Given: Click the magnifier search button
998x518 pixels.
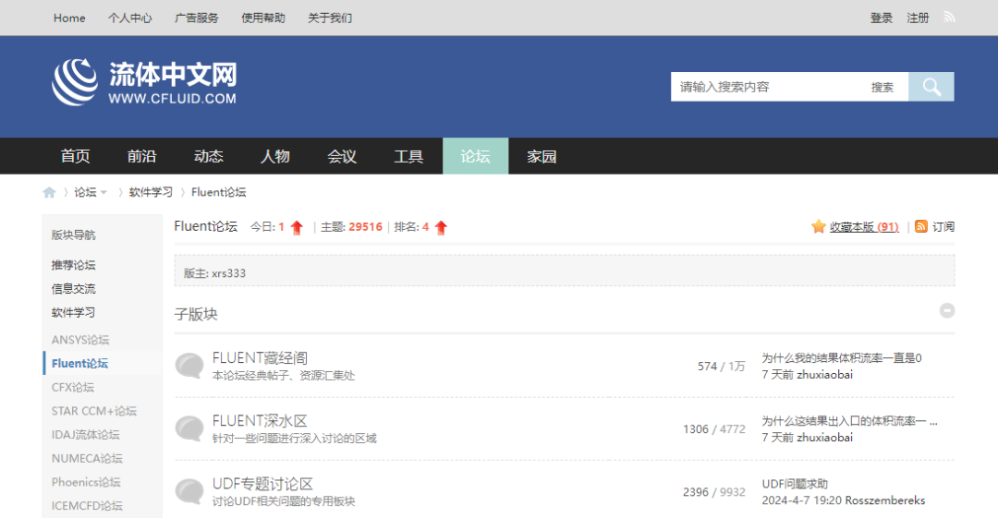Looking at the screenshot, I should (931, 87).
